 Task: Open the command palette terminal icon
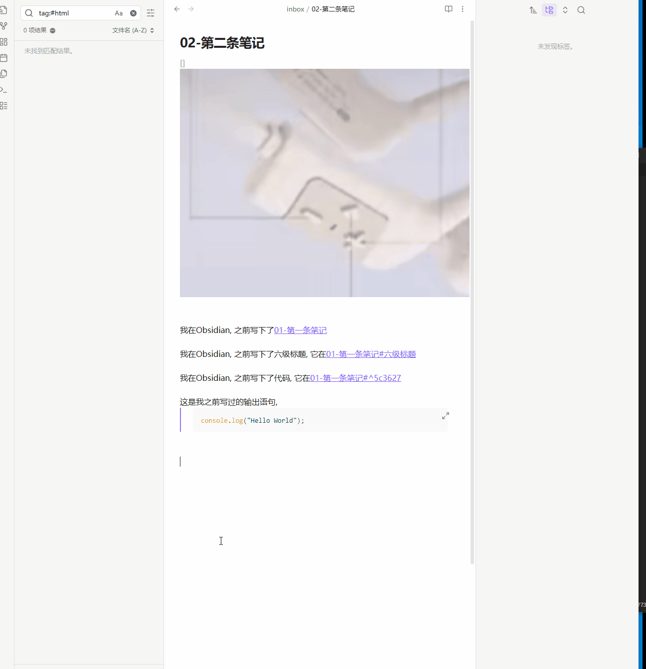[3, 90]
